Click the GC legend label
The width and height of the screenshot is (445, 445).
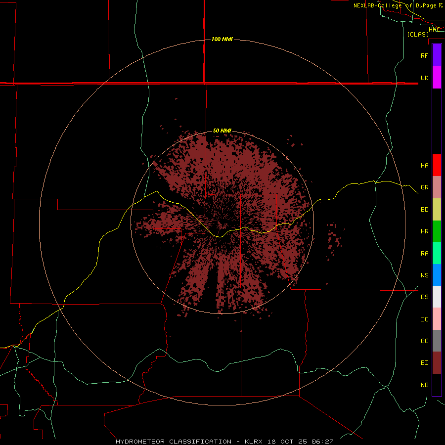coord(424,341)
